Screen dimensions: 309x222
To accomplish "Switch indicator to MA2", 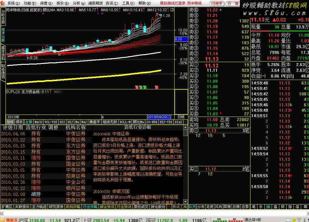I will coord(84,122).
